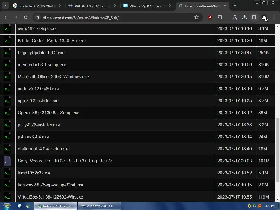Viewport: 280px width, 210px height.
Task: Open a new tab with the plus button
Action: [235, 6]
